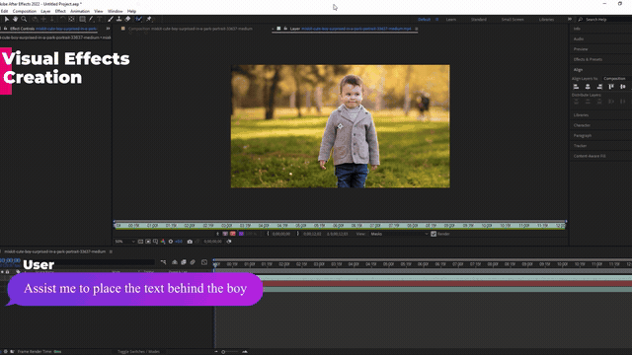Click the align right edges icon
The image size is (632, 355).
[x=599, y=87]
